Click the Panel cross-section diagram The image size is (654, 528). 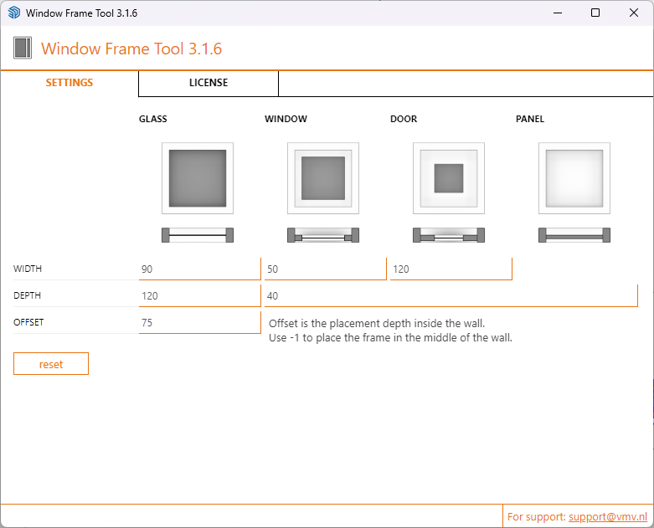click(574, 235)
